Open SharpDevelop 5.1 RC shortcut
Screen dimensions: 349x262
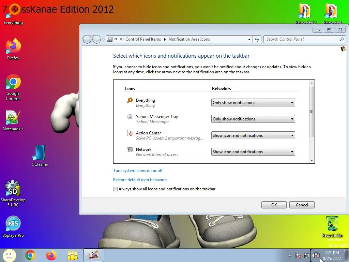[x=13, y=194]
